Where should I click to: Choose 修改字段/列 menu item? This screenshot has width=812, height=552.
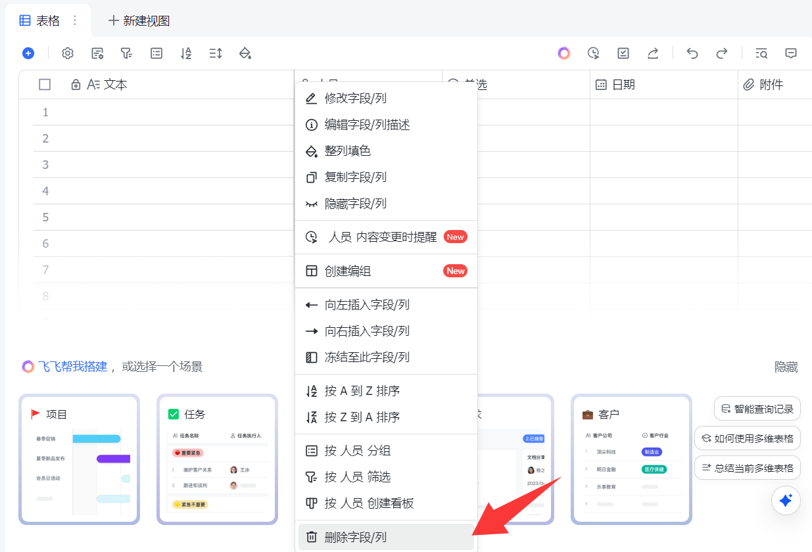(355, 99)
